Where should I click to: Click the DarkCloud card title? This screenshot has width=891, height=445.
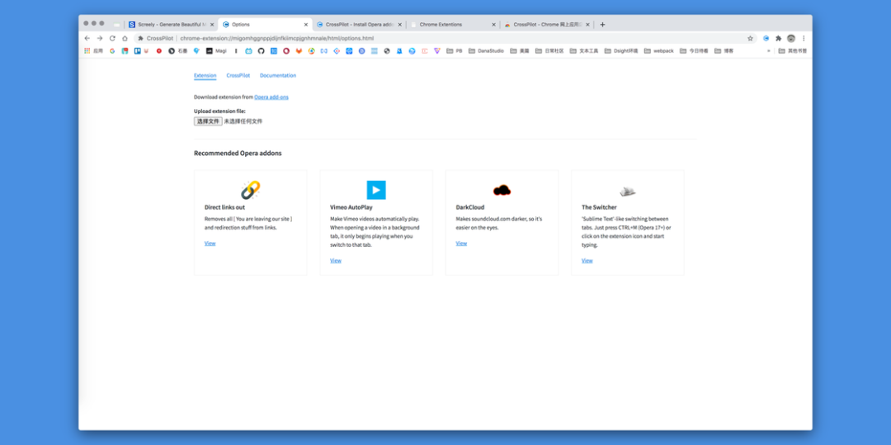coord(470,207)
